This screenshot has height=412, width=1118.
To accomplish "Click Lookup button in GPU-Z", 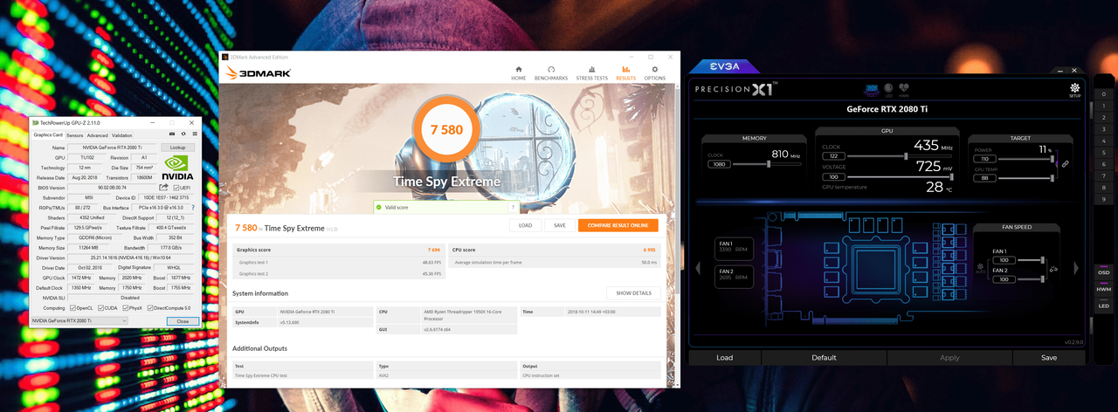I will tap(178, 148).
